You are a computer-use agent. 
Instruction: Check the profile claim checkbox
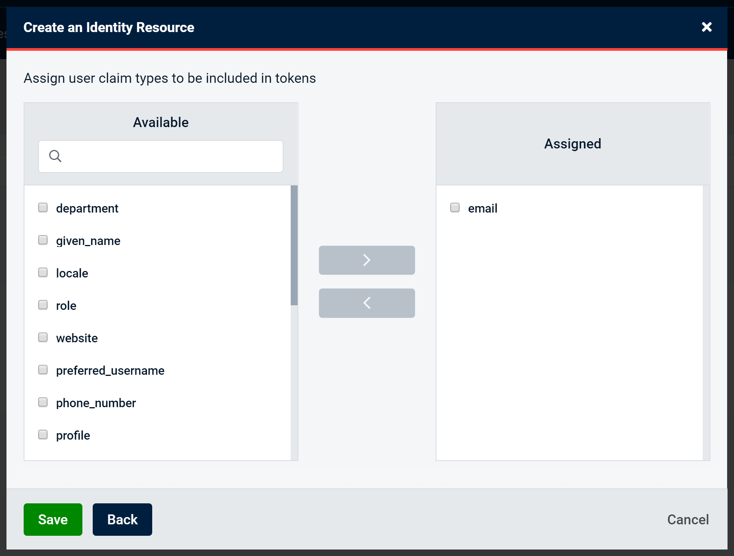[x=43, y=434]
